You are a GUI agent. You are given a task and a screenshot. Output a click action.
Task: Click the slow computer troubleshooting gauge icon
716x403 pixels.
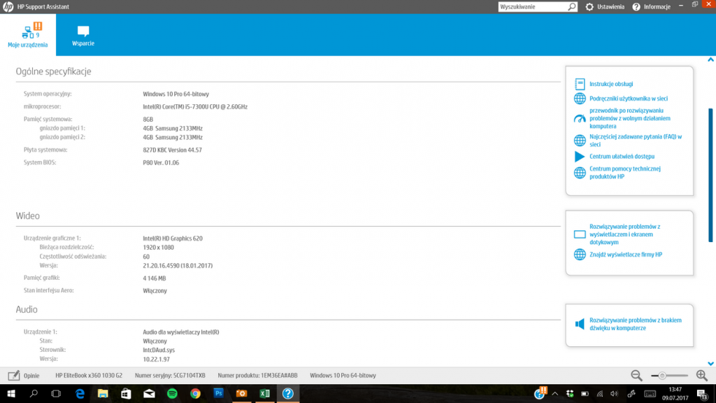pyautogui.click(x=579, y=118)
